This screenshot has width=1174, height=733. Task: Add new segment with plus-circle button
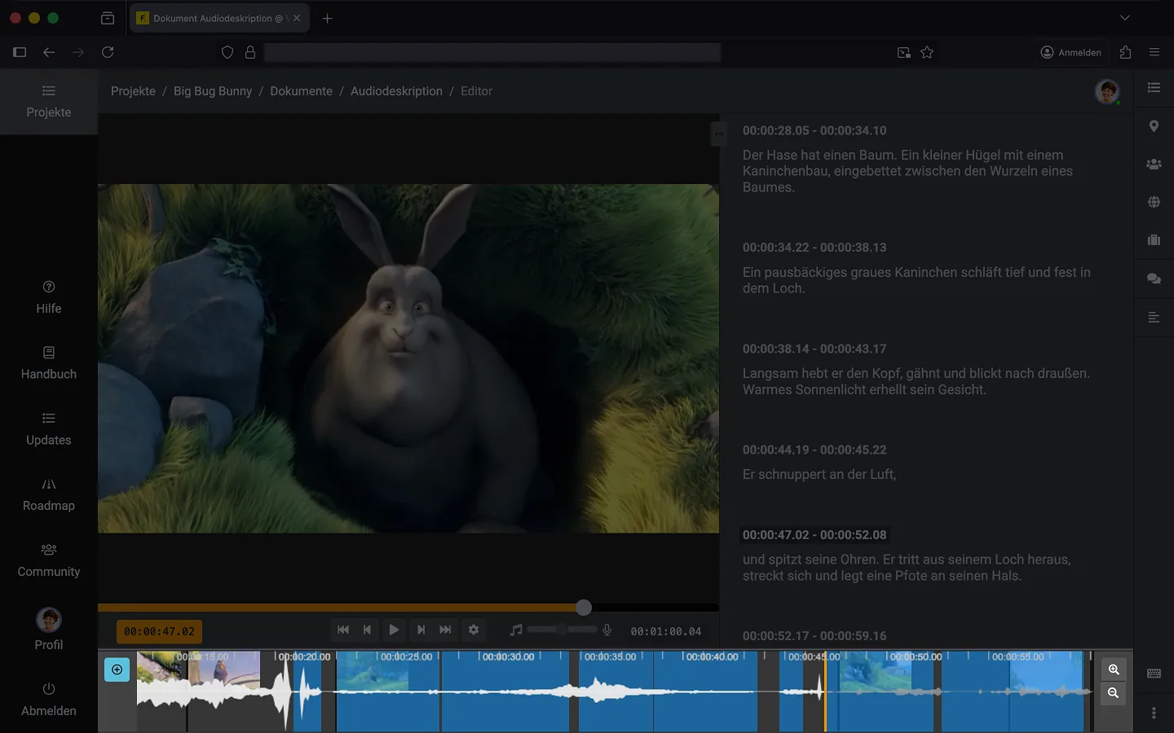(x=117, y=669)
